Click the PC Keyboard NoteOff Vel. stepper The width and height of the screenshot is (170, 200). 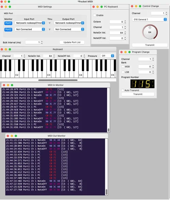point(125,38)
